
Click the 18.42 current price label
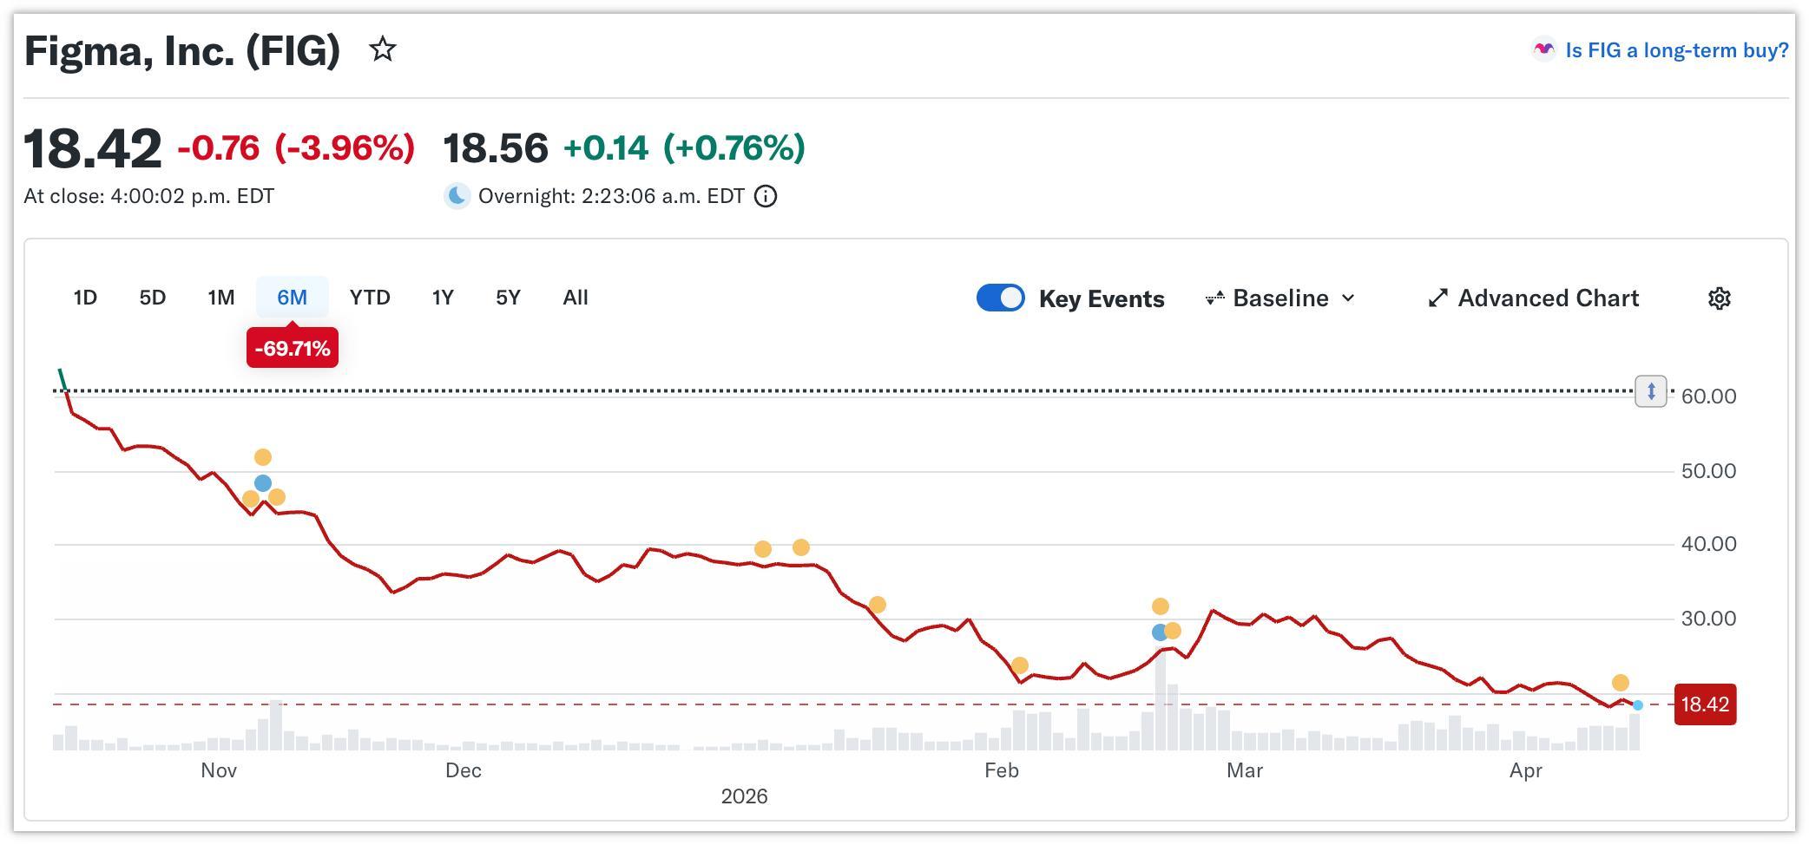(x=1704, y=704)
